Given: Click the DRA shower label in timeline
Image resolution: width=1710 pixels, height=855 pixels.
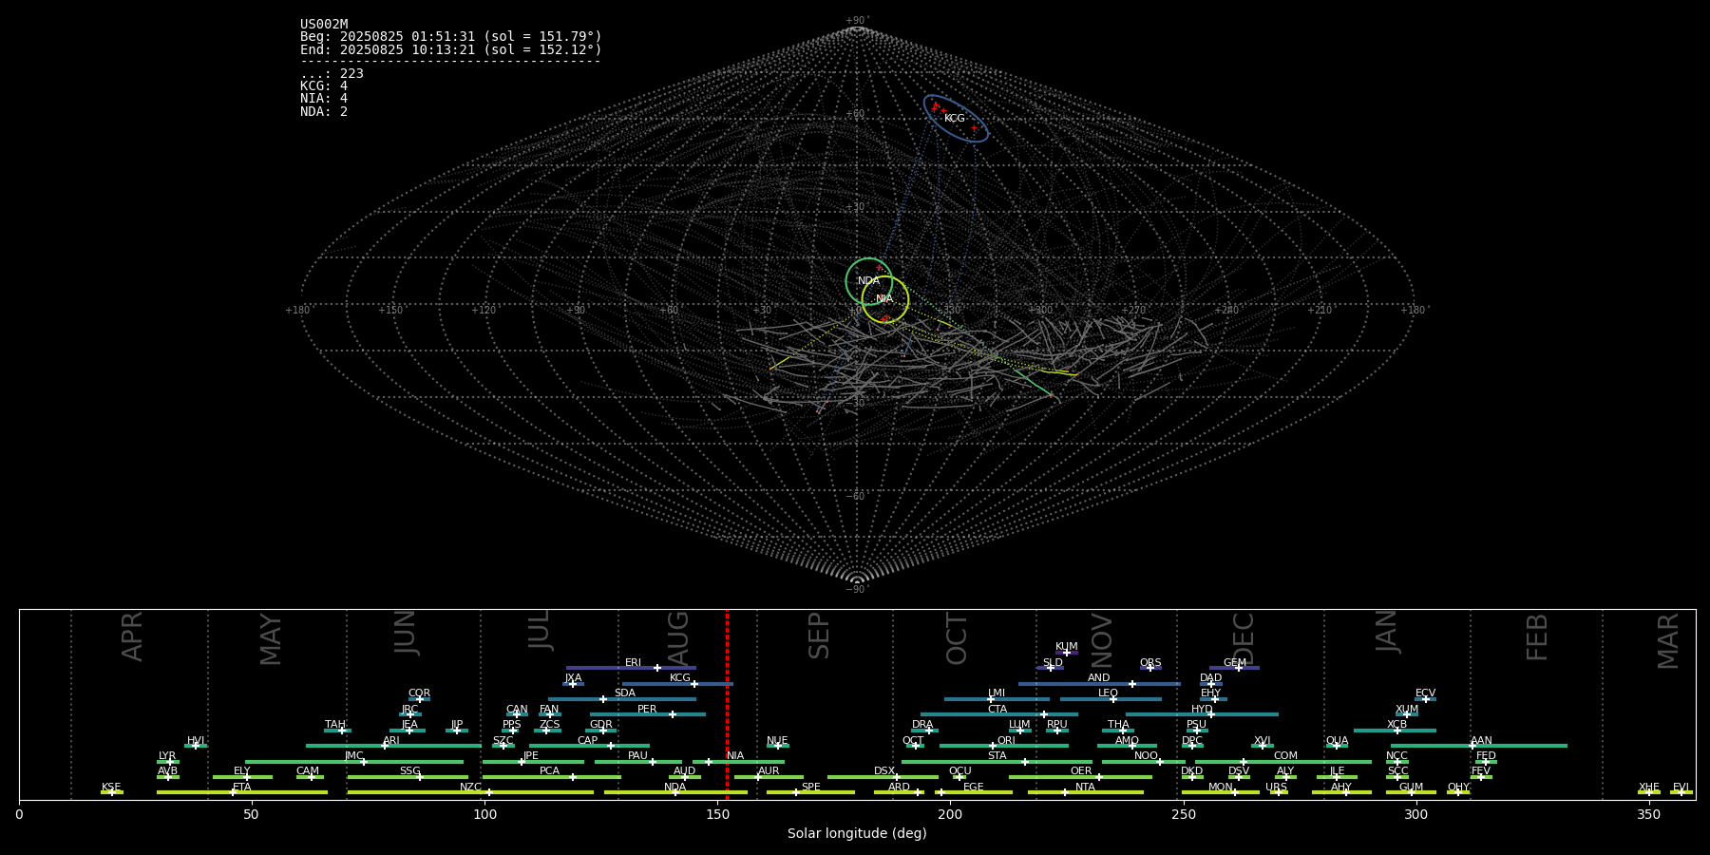Looking at the screenshot, I should (922, 725).
